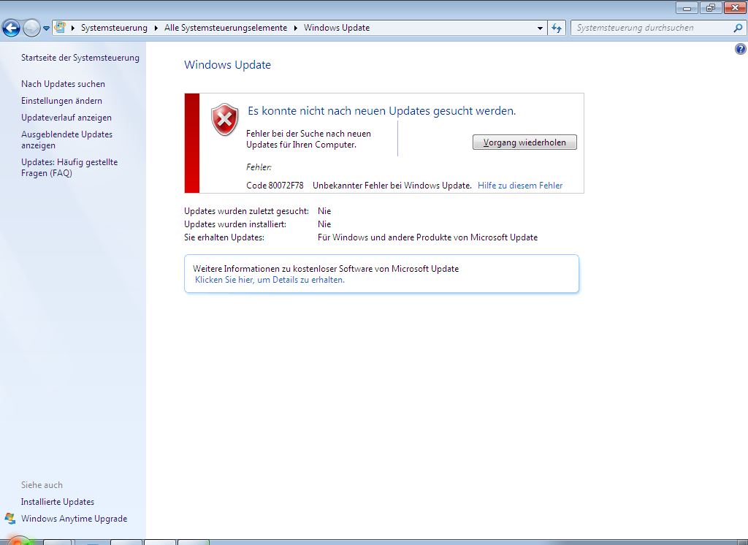Open Ausgeblendete Updates anzeigen

66,140
